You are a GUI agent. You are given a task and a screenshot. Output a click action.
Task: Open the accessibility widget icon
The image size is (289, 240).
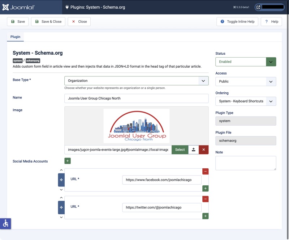(5, 224)
